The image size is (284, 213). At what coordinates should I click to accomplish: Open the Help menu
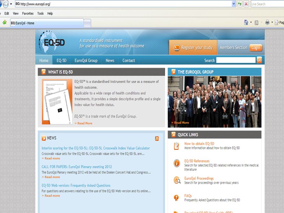tap(50, 13)
